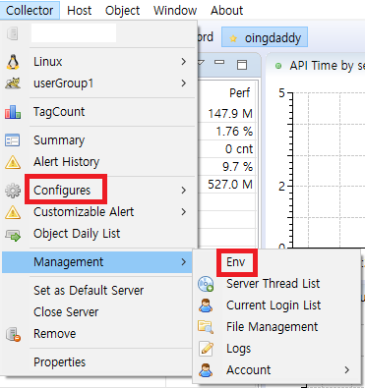Open the view menu triangle dropdown in the panel toolbar

click(201, 62)
